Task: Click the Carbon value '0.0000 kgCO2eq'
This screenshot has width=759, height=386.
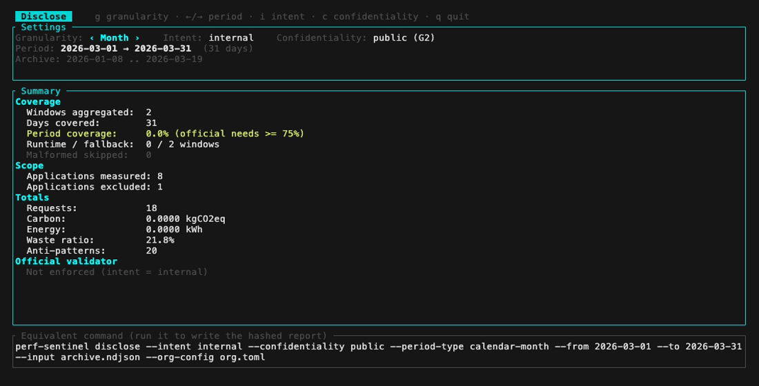Action: coord(186,219)
